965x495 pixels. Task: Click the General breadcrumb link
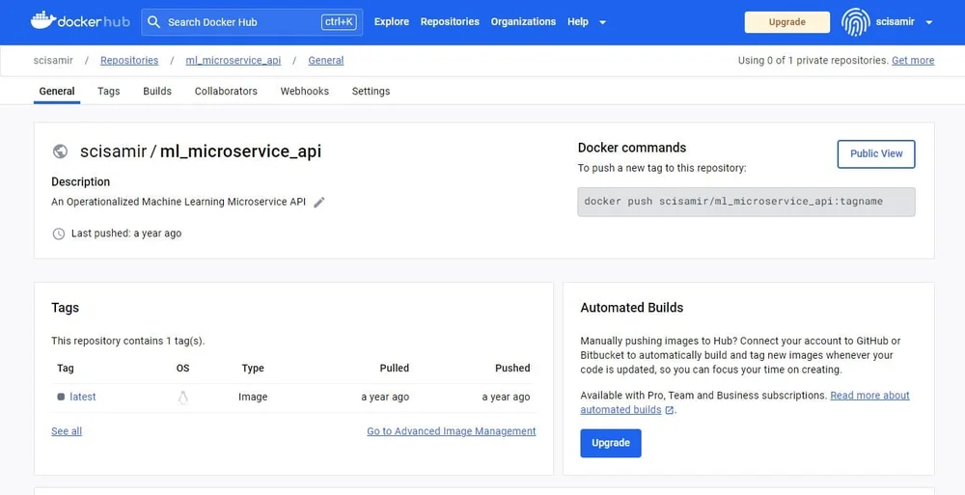click(325, 61)
